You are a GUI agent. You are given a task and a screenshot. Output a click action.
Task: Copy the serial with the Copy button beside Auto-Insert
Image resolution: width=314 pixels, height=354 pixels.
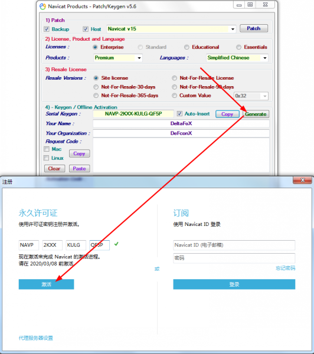pos(227,114)
